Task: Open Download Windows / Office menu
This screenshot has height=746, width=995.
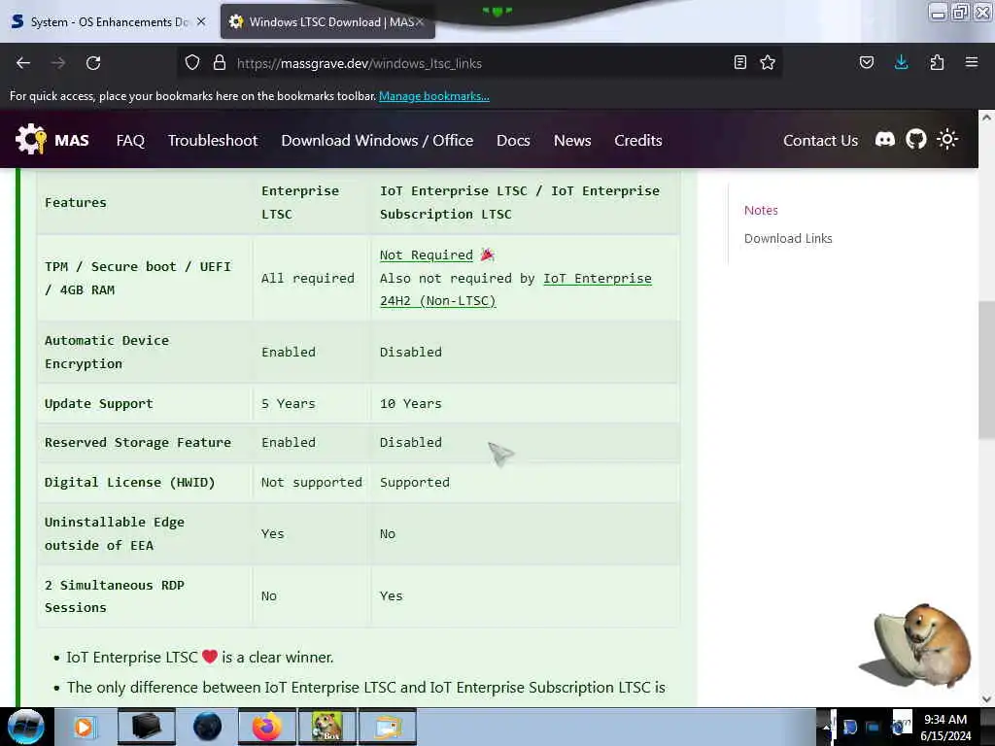Action: coord(378,140)
